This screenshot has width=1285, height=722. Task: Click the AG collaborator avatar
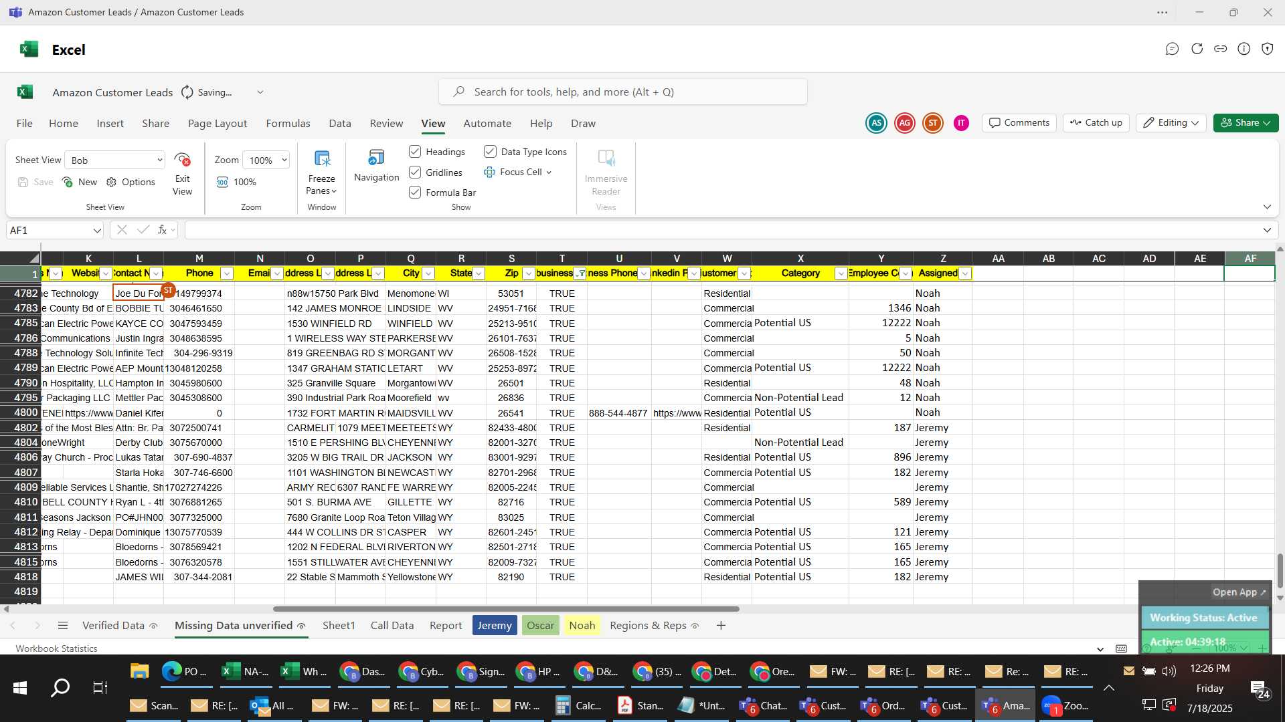tap(905, 123)
